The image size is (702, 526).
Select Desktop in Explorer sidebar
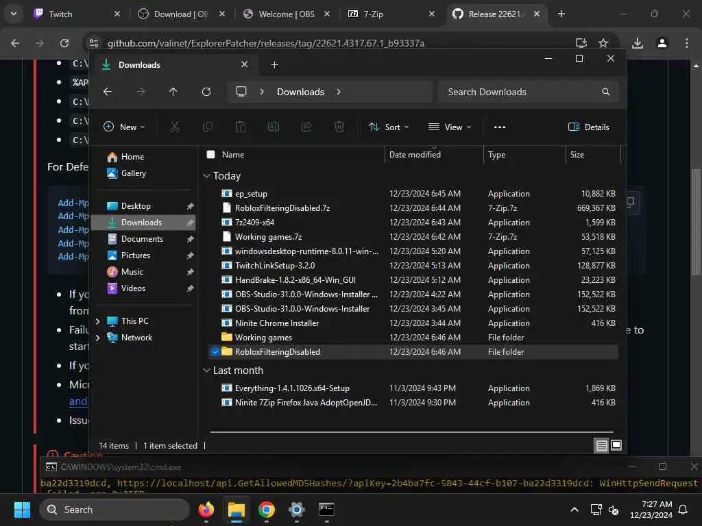pyautogui.click(x=136, y=206)
